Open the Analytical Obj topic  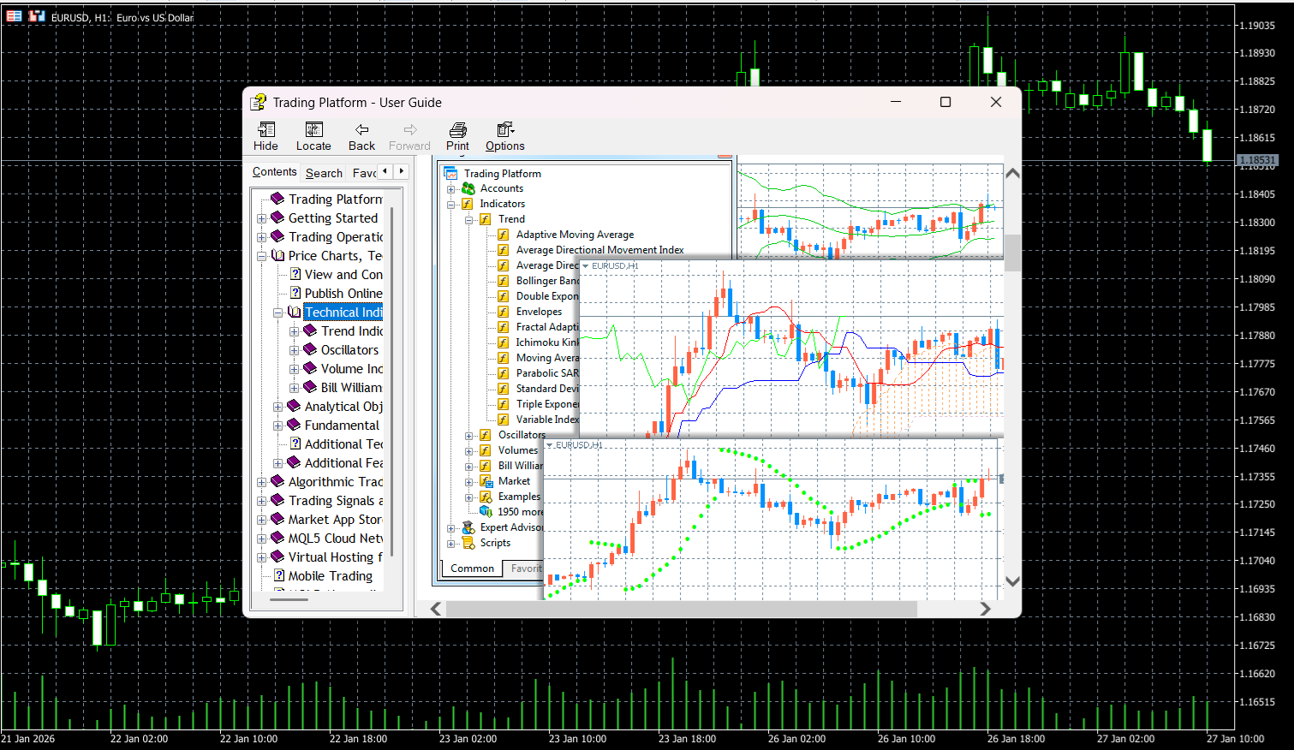coord(343,407)
